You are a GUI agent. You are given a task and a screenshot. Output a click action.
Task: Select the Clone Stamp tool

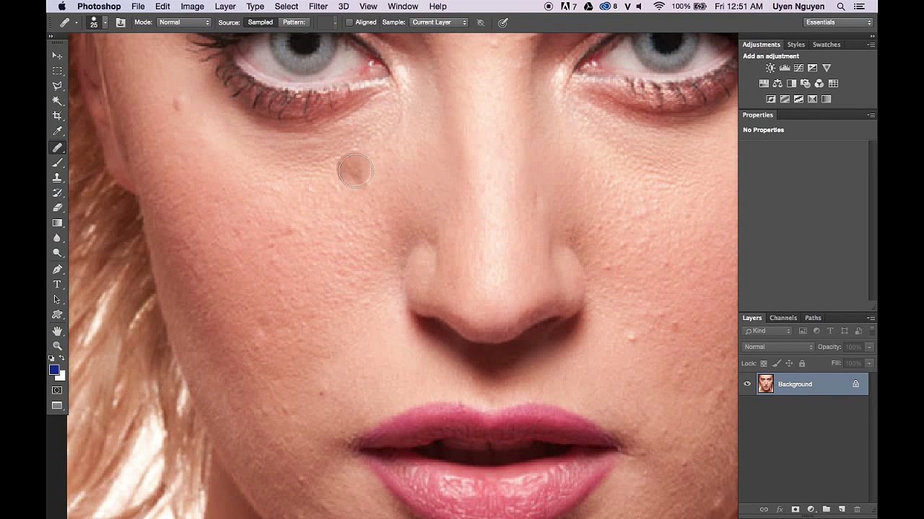[x=57, y=177]
